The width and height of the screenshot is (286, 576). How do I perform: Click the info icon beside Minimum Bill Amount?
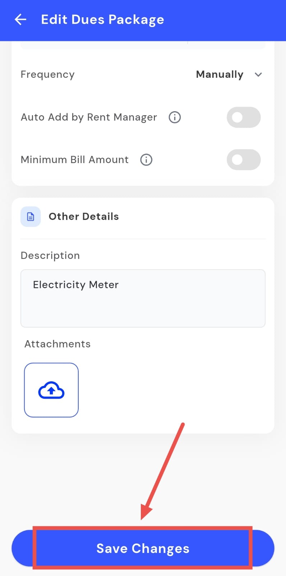146,159
